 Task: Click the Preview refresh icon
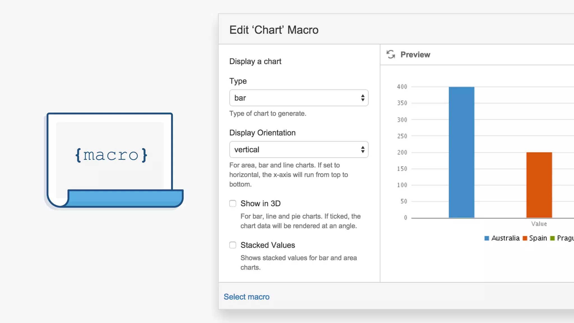pos(391,54)
